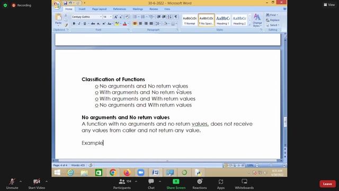
Task: Zoom out with the minus button
Action: tap(257, 166)
